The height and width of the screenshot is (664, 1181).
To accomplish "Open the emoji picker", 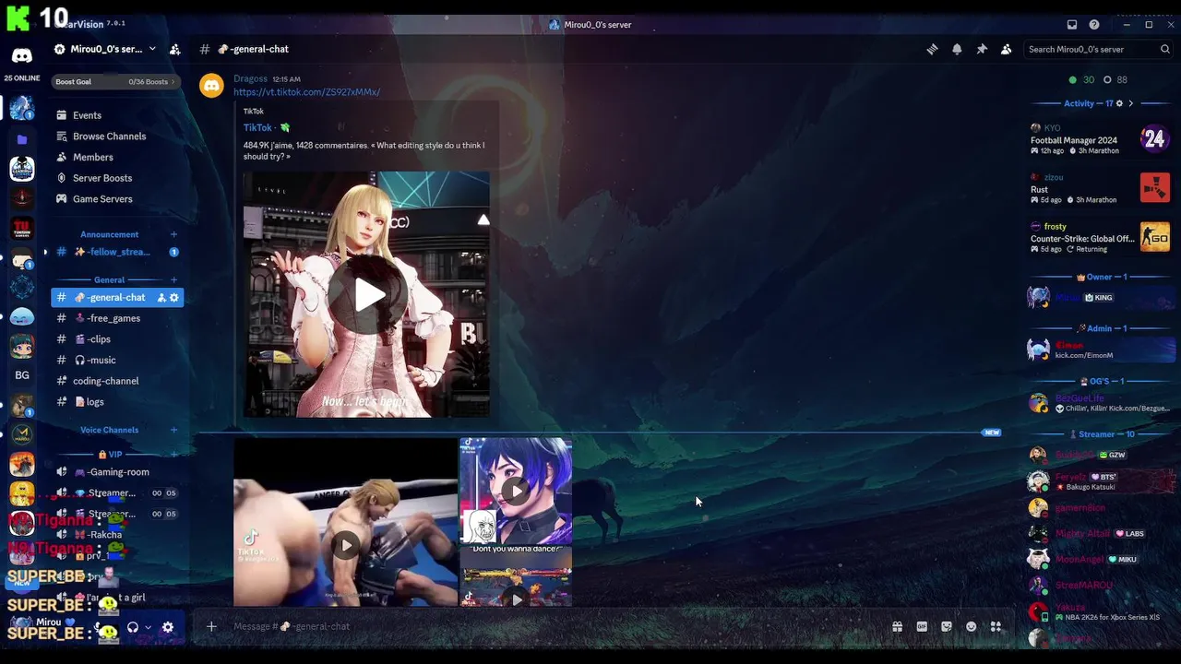I will (x=971, y=626).
